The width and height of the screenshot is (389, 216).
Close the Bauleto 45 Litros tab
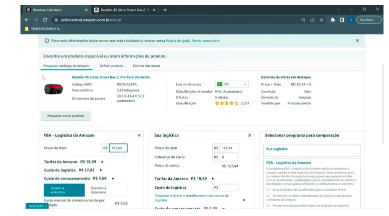point(154,10)
